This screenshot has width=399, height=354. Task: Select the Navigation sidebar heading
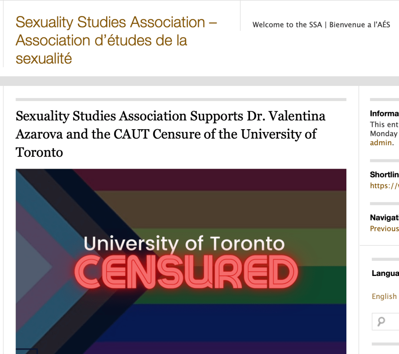(385, 218)
